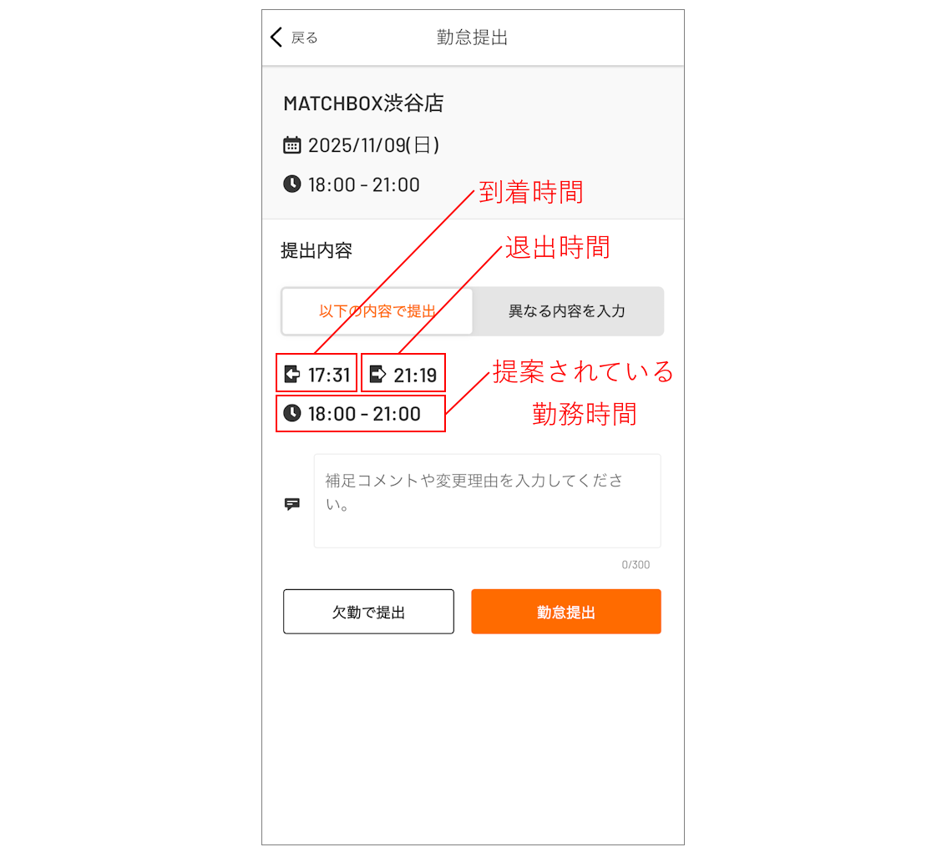Switch to 異なる内容を入力 option
The image size is (947, 852).
pyautogui.click(x=567, y=311)
